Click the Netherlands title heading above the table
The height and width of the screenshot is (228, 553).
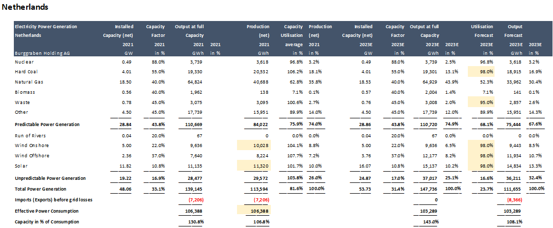click(26, 7)
